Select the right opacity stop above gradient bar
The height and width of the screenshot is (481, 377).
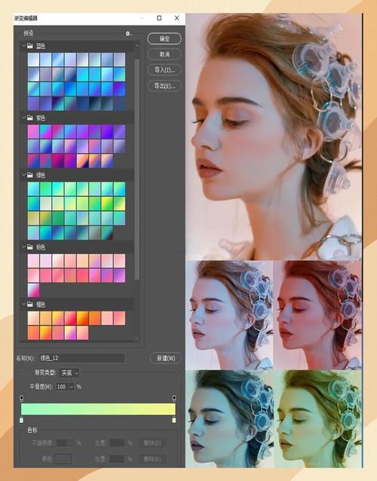(174, 398)
